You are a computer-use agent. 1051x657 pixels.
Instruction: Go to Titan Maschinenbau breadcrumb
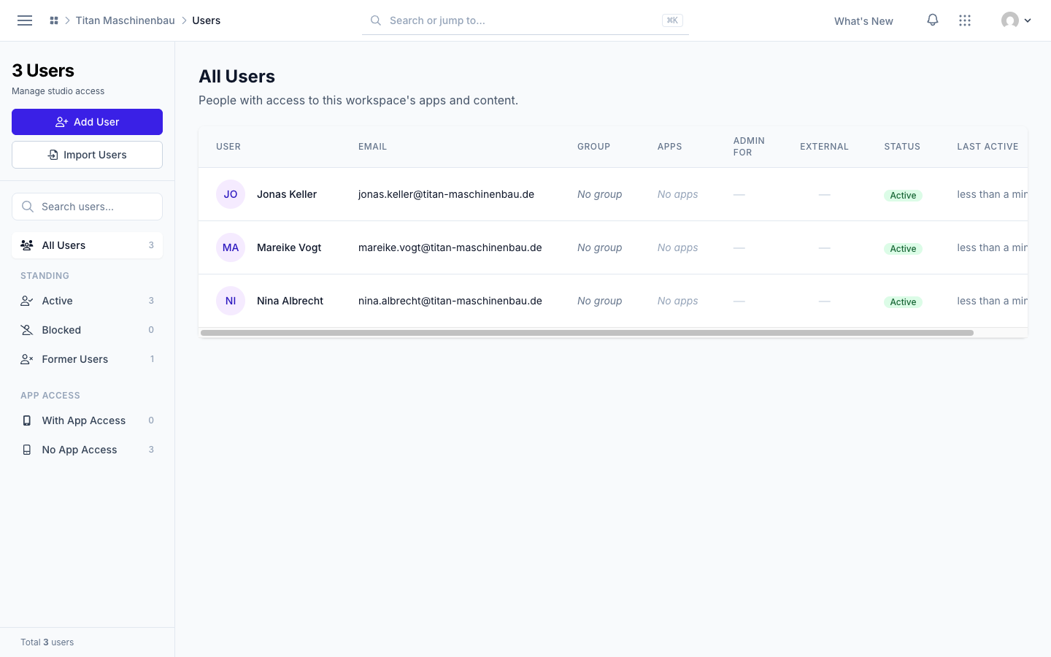pos(126,20)
